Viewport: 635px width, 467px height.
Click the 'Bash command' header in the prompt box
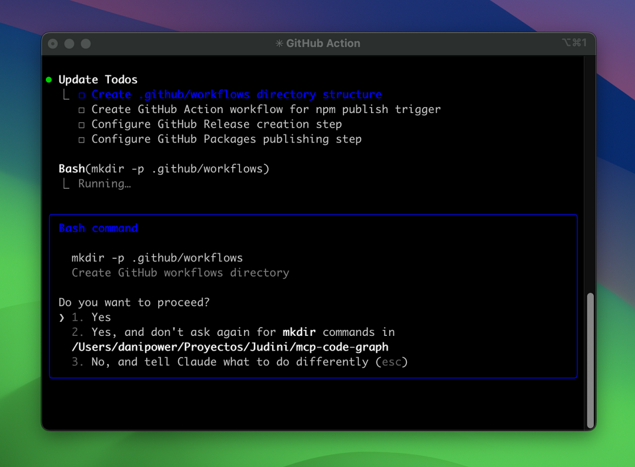pyautogui.click(x=98, y=228)
